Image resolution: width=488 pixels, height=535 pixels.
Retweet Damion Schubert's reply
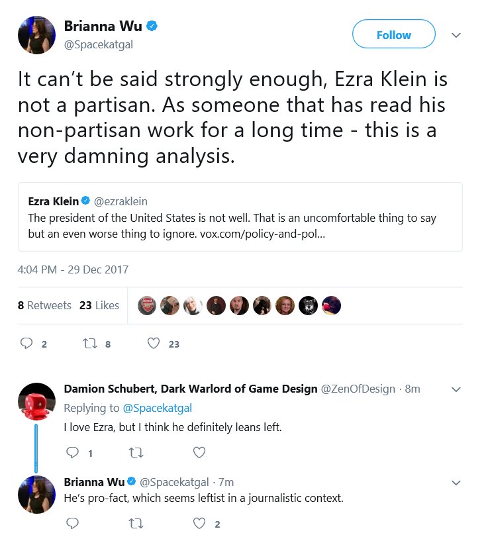[136, 453]
